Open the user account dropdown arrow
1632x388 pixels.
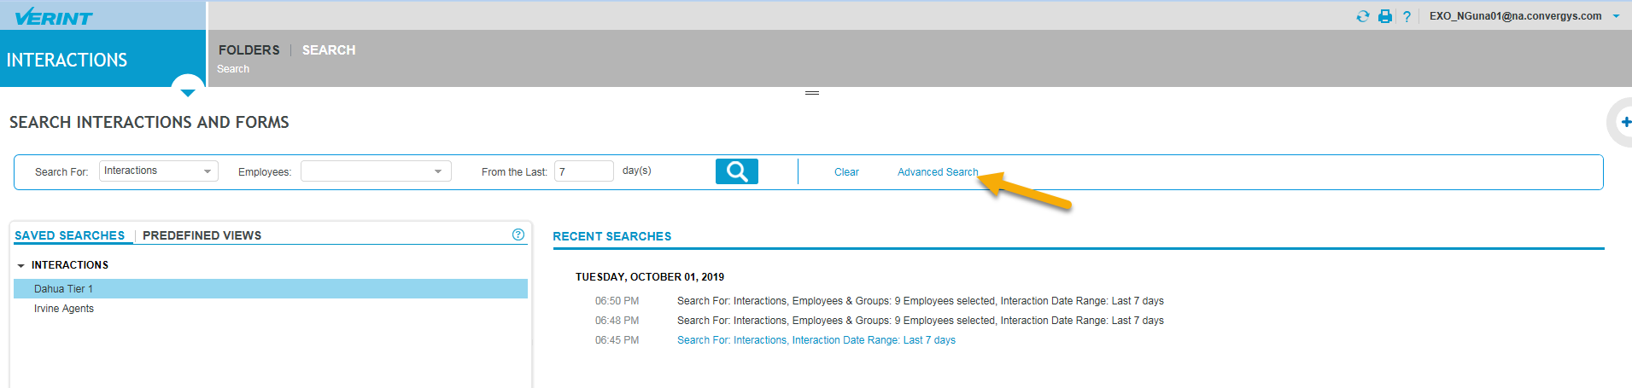tap(1616, 16)
